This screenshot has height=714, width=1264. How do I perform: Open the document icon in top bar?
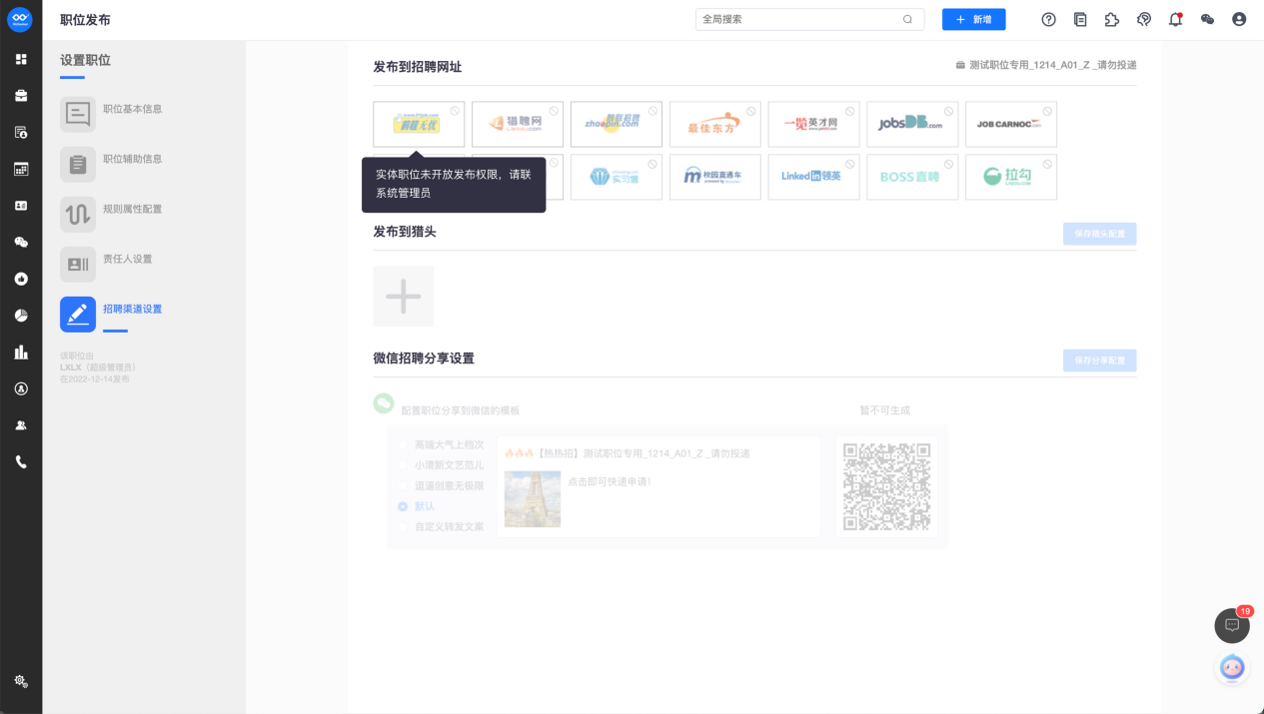[x=1080, y=19]
